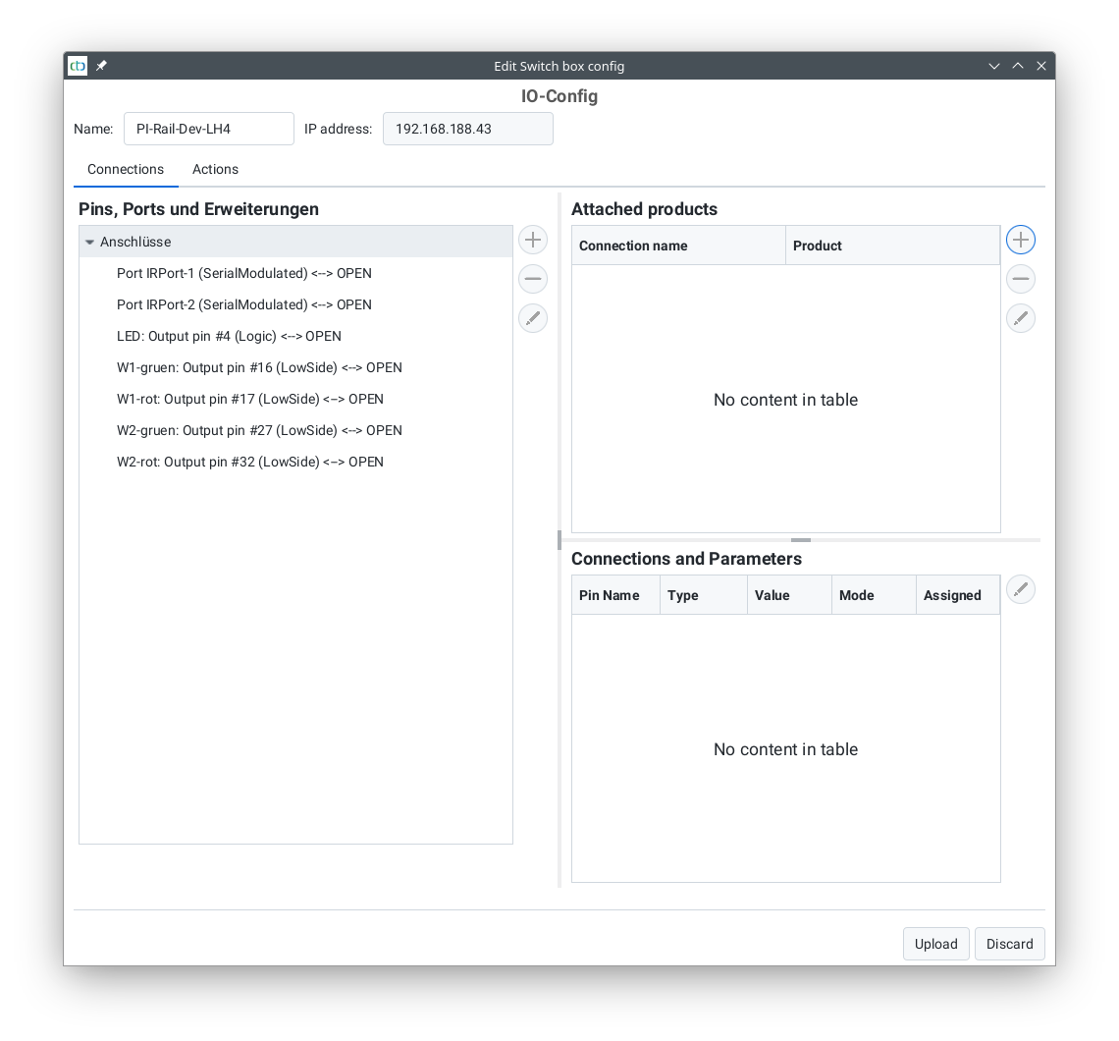The image size is (1119, 1041).
Task: Click Discard to cancel changes
Action: (x=1009, y=943)
